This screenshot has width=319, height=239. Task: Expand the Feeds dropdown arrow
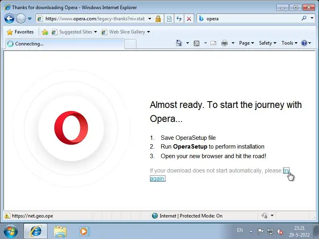[x=205, y=43]
